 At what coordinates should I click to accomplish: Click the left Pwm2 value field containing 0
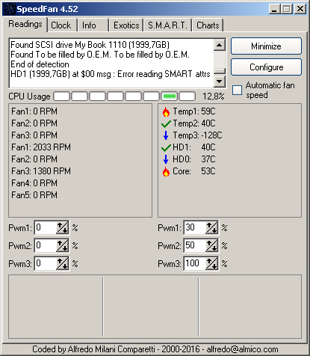(46, 245)
